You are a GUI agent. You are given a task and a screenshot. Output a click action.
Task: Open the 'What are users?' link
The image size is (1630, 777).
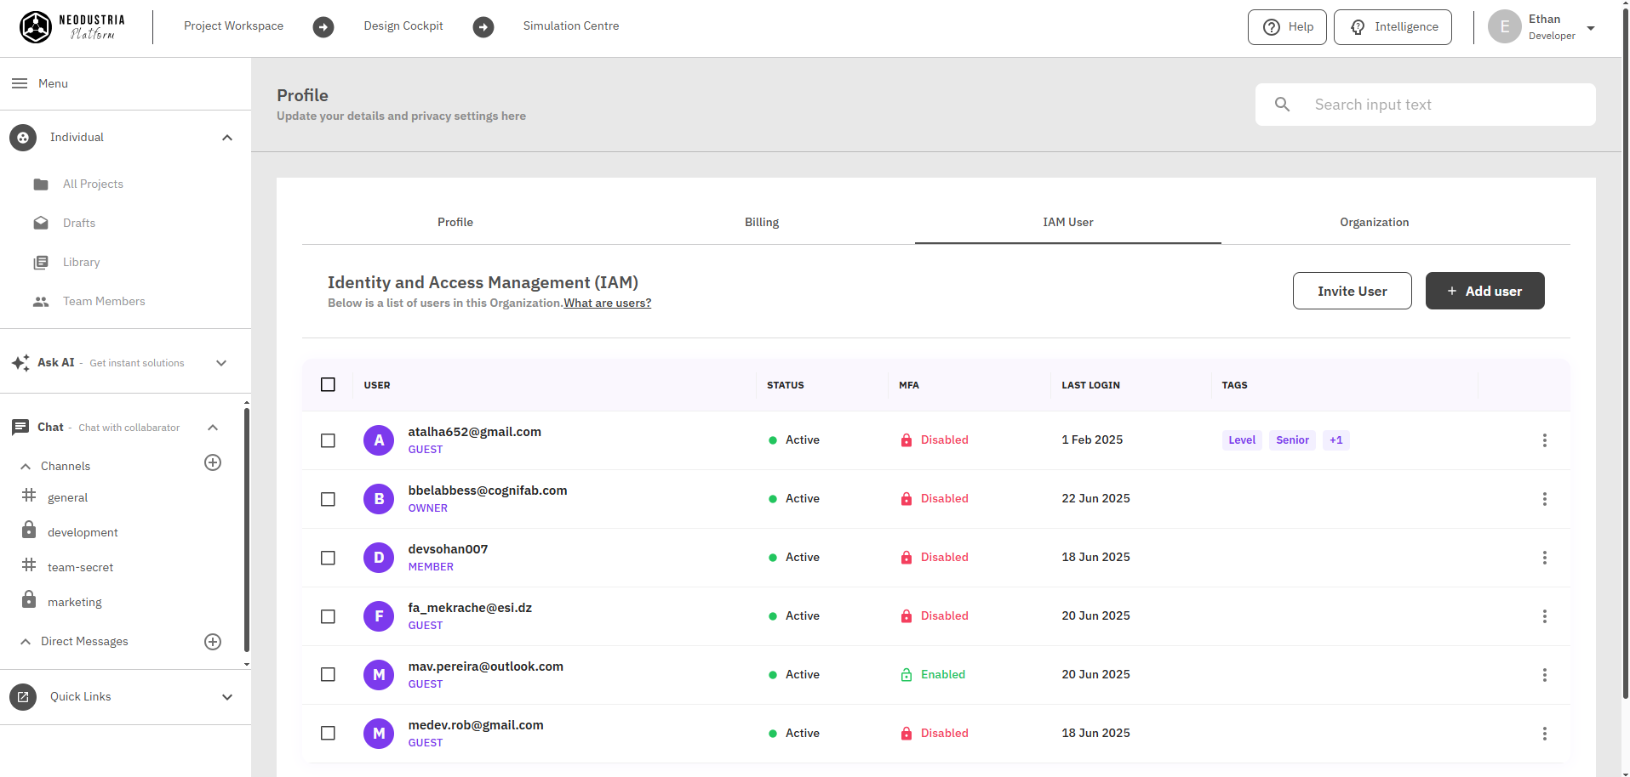point(607,303)
